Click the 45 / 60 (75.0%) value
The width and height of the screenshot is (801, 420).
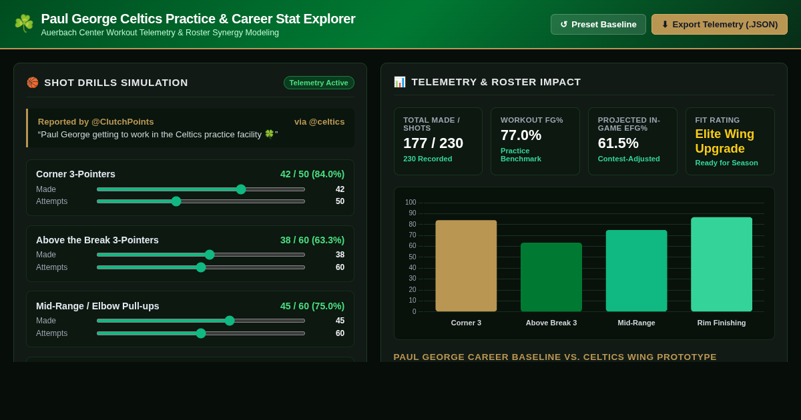coord(312,306)
